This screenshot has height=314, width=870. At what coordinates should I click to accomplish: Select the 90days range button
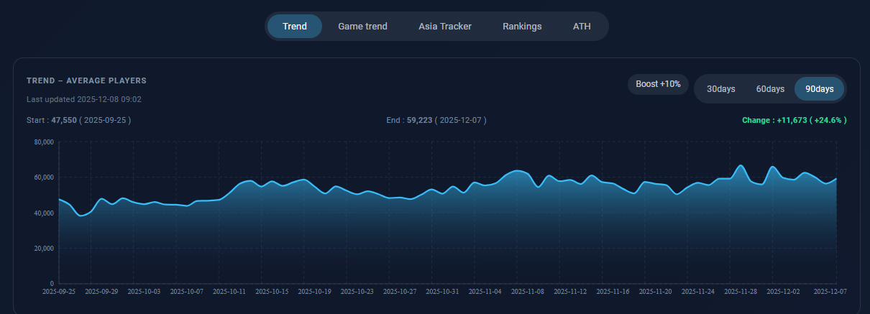pos(819,89)
